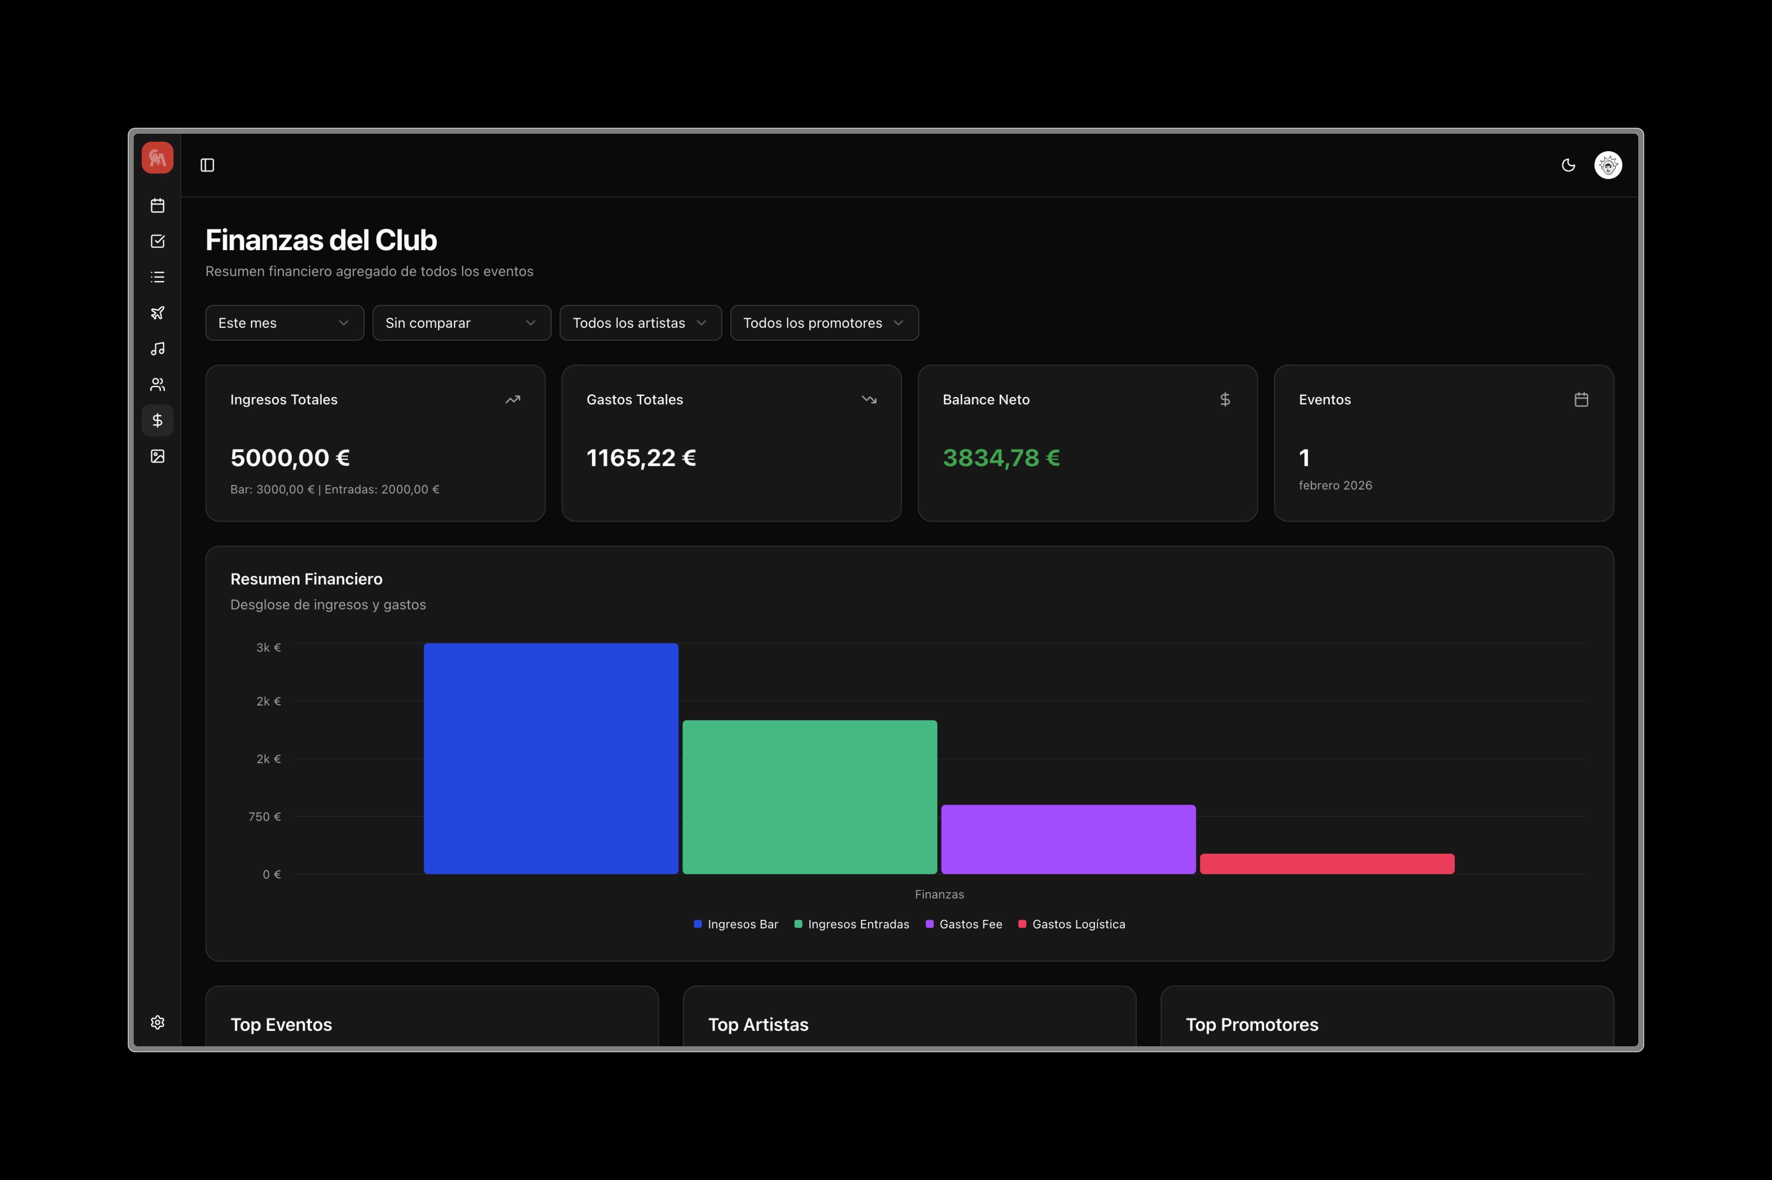Select the tasks checkmark icon in sidebar
Viewport: 1772px width, 1180px height.
click(x=157, y=241)
